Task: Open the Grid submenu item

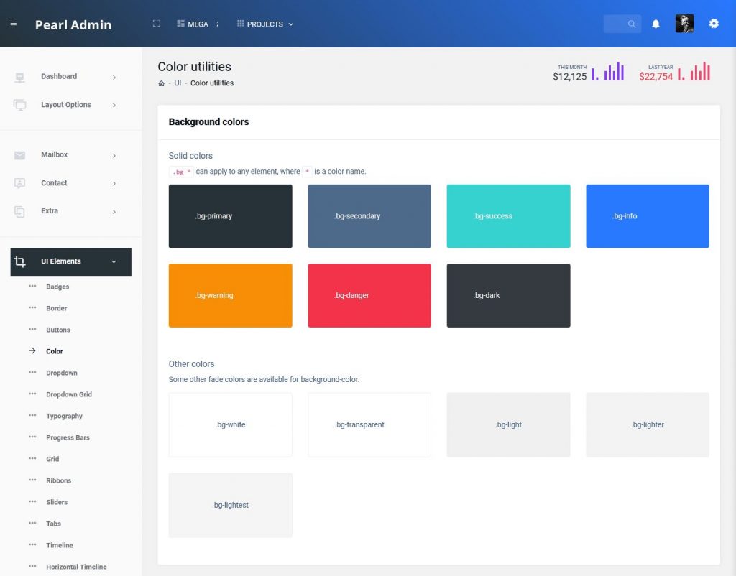Action: (x=52, y=459)
